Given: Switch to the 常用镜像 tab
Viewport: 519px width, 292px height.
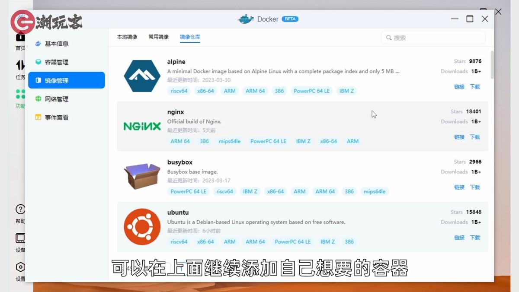Looking at the screenshot, I should [x=158, y=37].
